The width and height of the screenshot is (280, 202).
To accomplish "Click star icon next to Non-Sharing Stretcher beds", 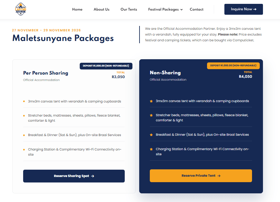I will (151, 115).
